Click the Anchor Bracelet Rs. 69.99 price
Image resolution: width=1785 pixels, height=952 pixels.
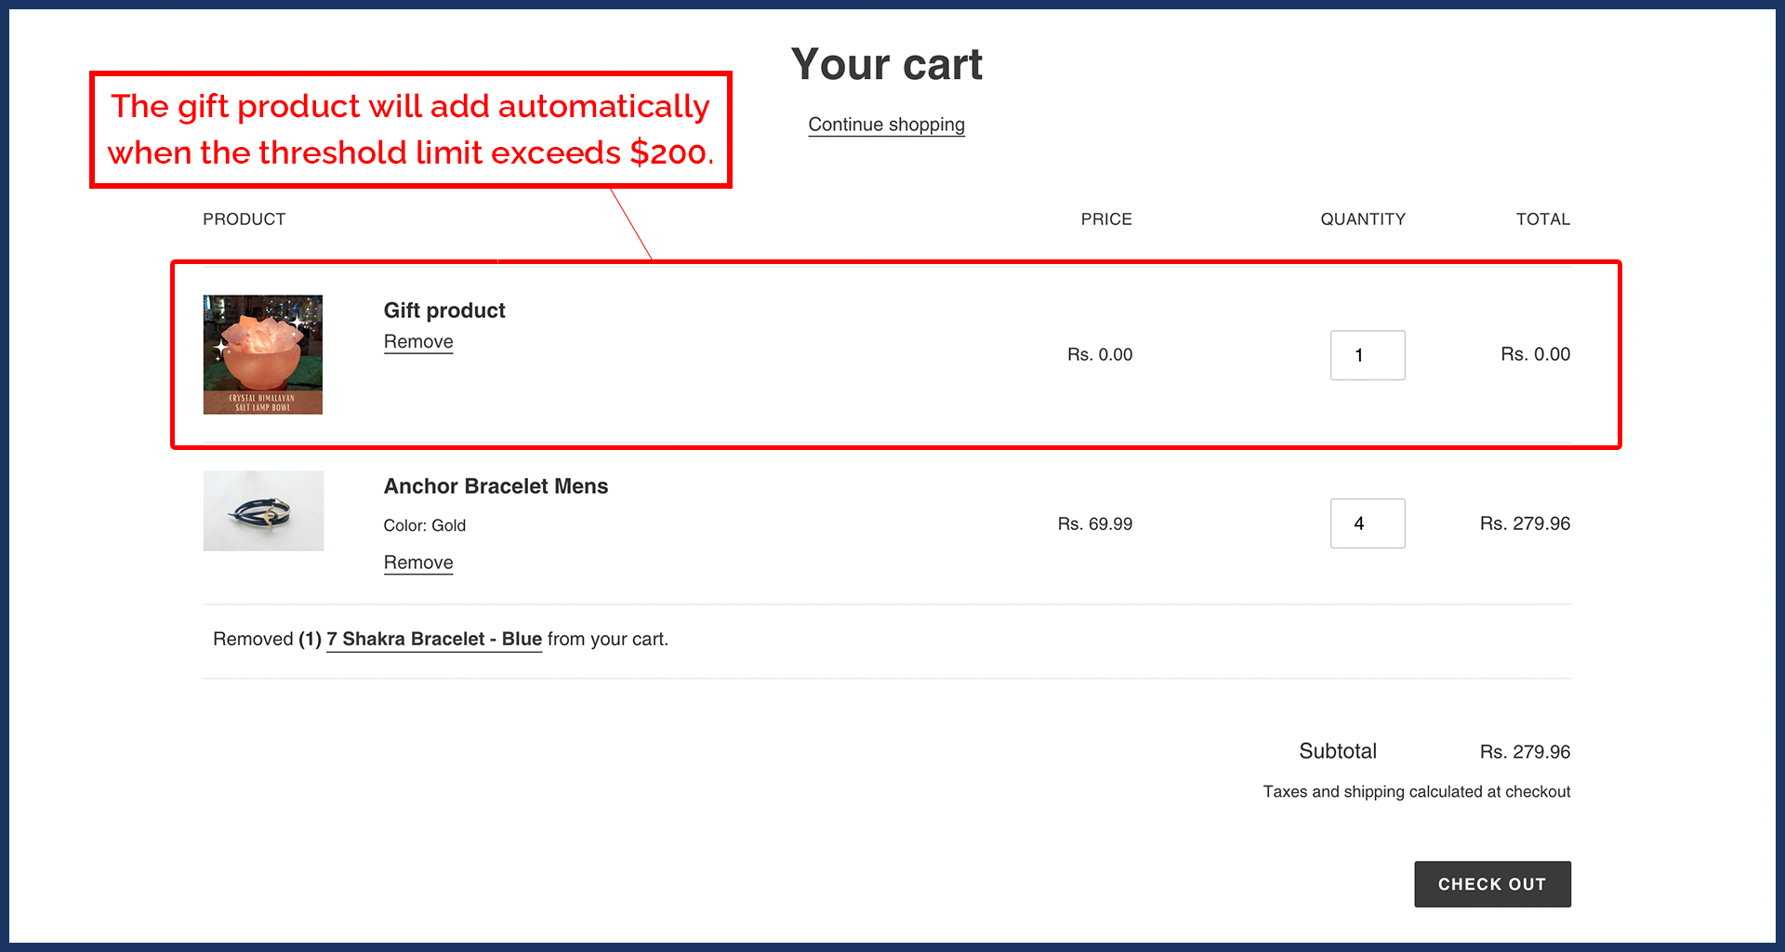[x=1094, y=524]
